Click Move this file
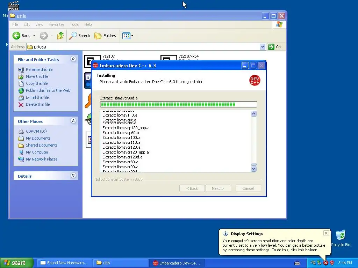 [37, 76]
